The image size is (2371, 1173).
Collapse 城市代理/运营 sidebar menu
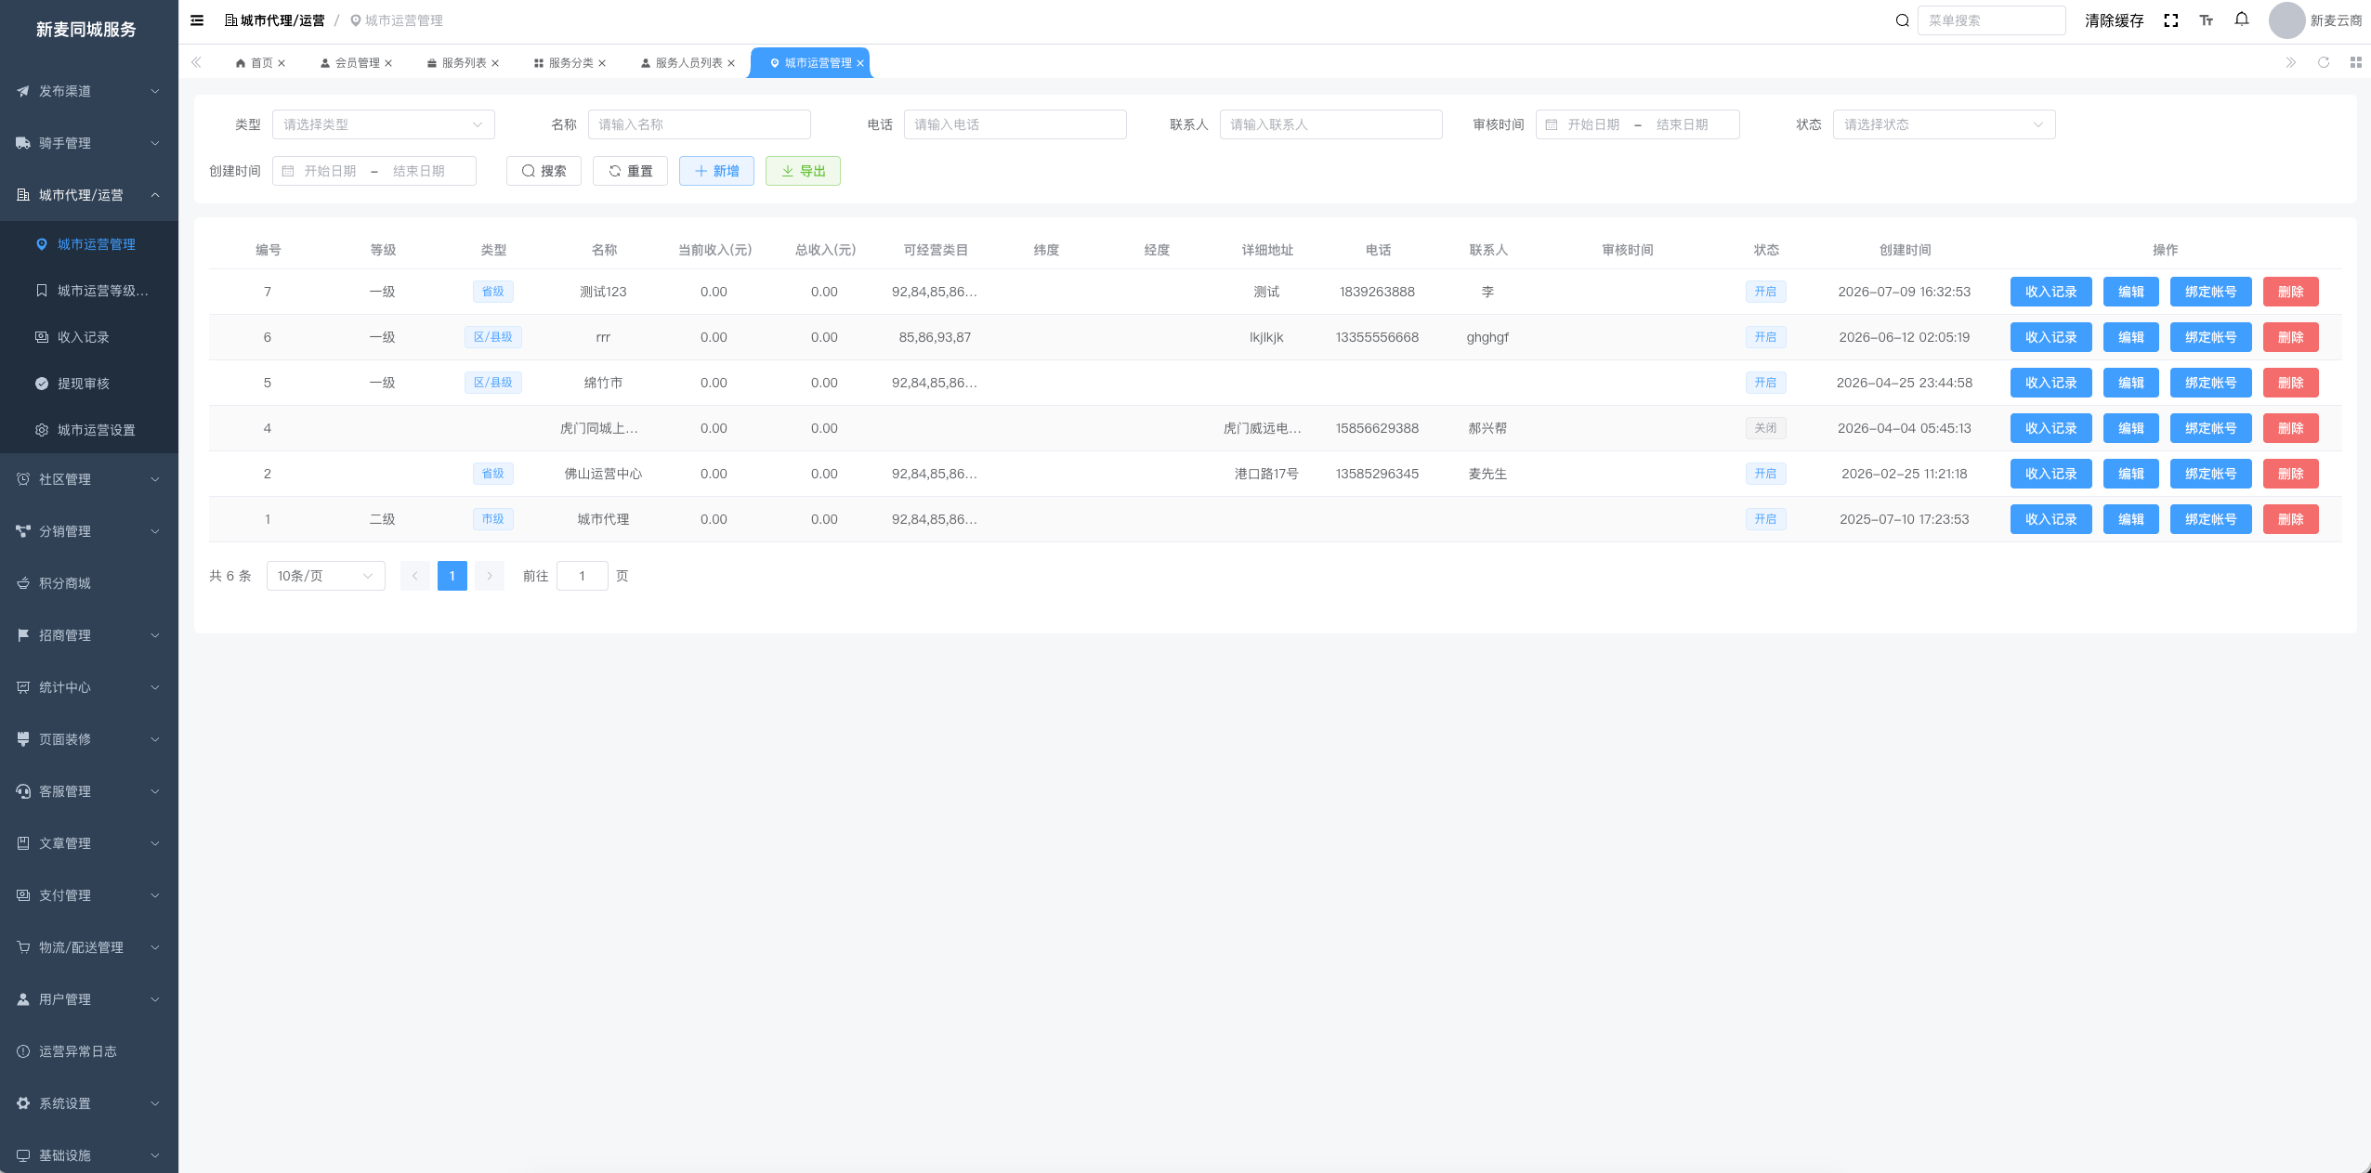click(89, 195)
